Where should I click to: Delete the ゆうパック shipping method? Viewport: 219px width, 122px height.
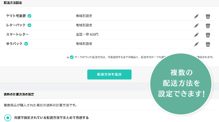coord(208,44)
